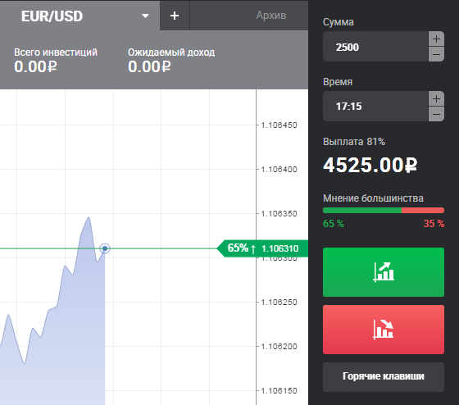This screenshot has height=405, width=459.
Task: Click the Время field showing 17:15
Action: (x=375, y=106)
